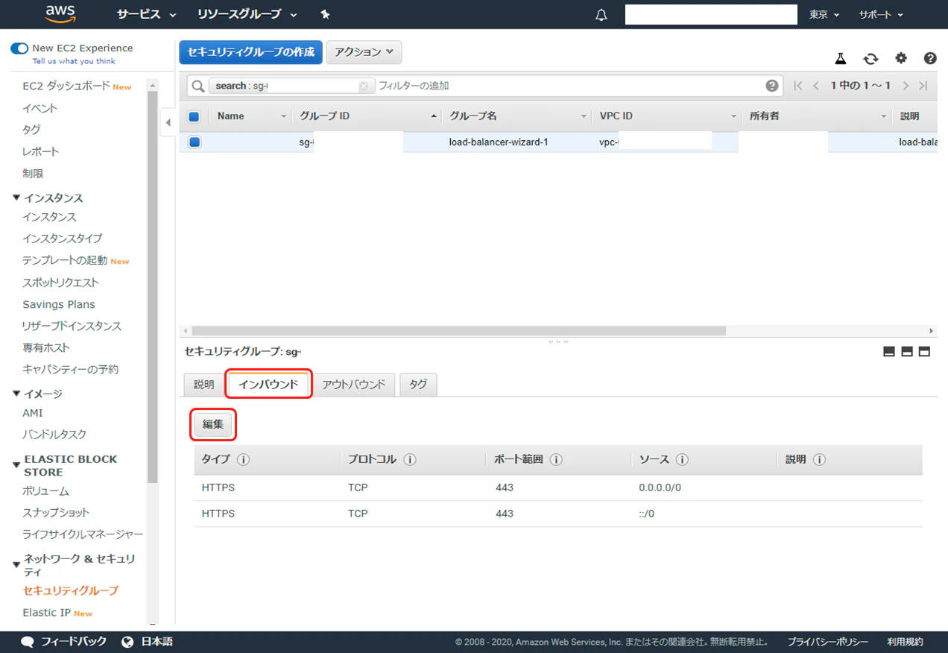Click the horizontal table scrollbar
The width and height of the screenshot is (948, 653).
click(458, 330)
